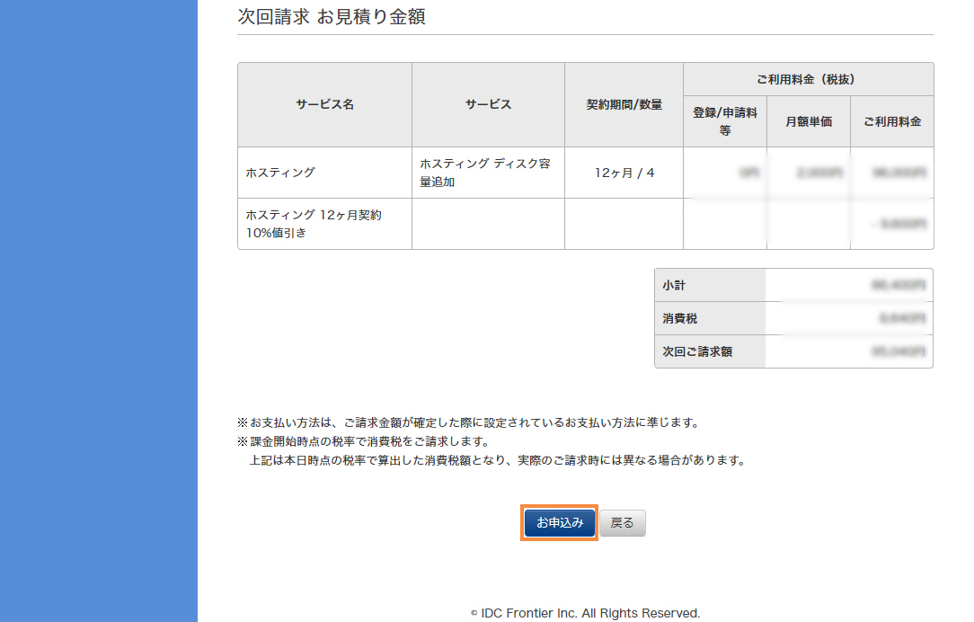Click the 契約期間/数量 column header

(624, 104)
